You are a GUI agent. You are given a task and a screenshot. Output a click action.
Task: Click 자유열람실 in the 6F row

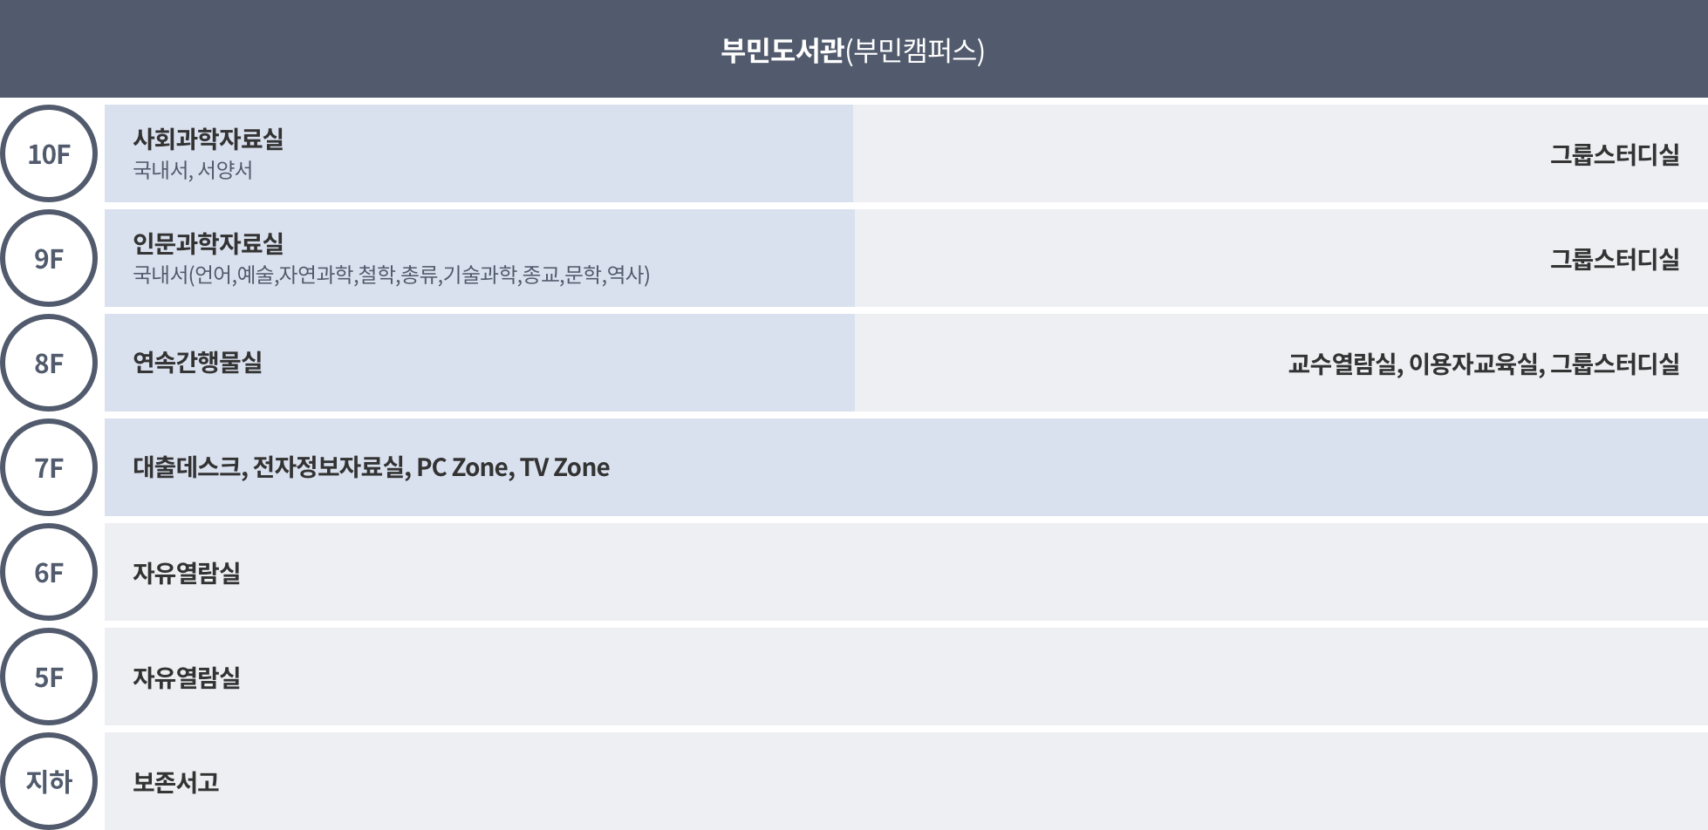[x=187, y=573]
